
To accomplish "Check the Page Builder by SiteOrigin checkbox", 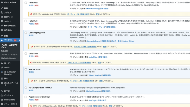I will (26, 97).
